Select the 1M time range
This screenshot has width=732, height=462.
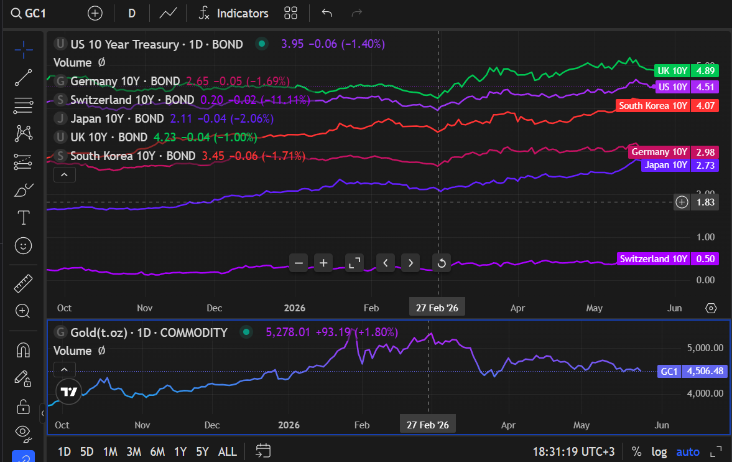[x=110, y=451]
